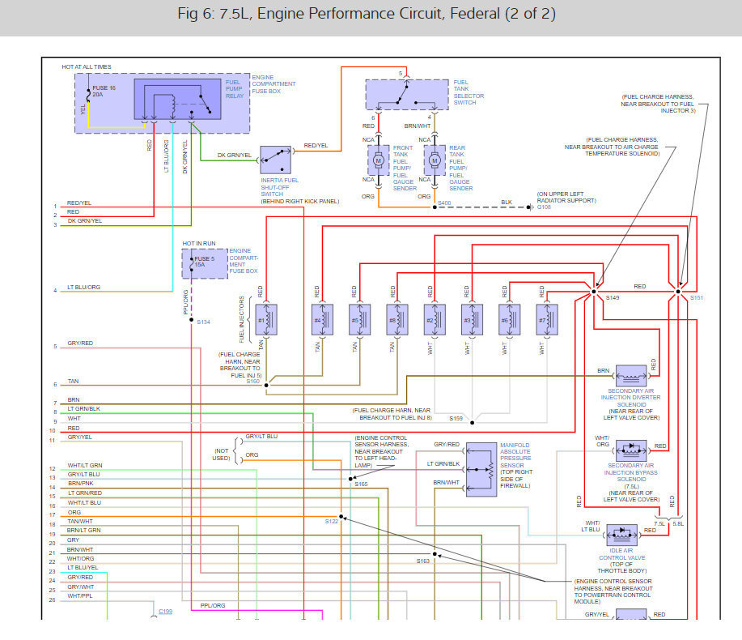Click the rear tank fuel pump motor symbol
This screenshot has width=742, height=640.
click(435, 160)
